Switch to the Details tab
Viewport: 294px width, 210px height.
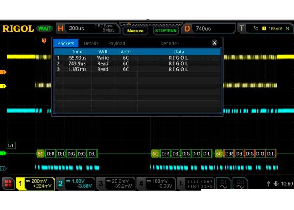click(x=91, y=43)
